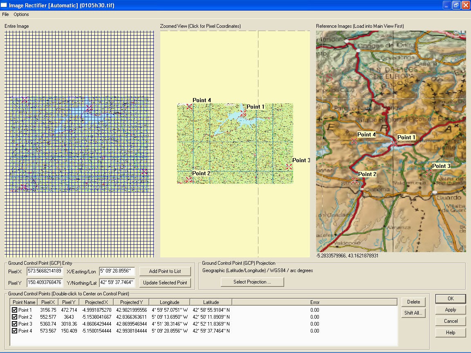Delete the selected control point

click(x=413, y=302)
